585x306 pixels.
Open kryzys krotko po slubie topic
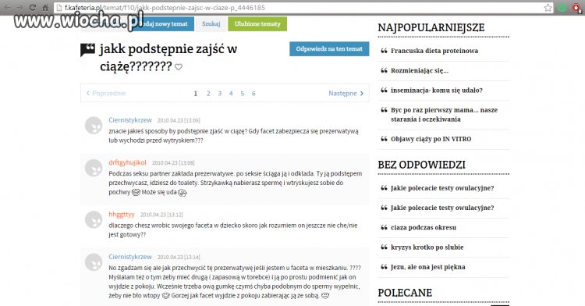pos(427,247)
